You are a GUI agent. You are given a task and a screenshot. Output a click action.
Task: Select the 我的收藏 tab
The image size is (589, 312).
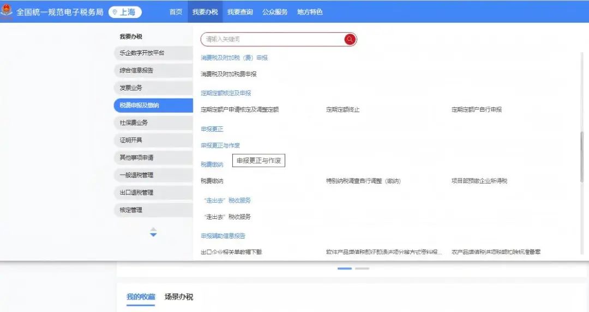tap(141, 297)
